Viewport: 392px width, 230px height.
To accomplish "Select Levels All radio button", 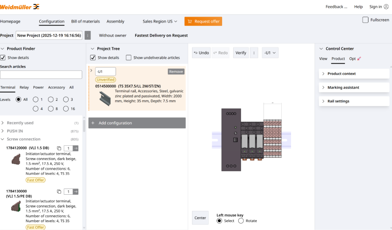I will (x=18, y=99).
